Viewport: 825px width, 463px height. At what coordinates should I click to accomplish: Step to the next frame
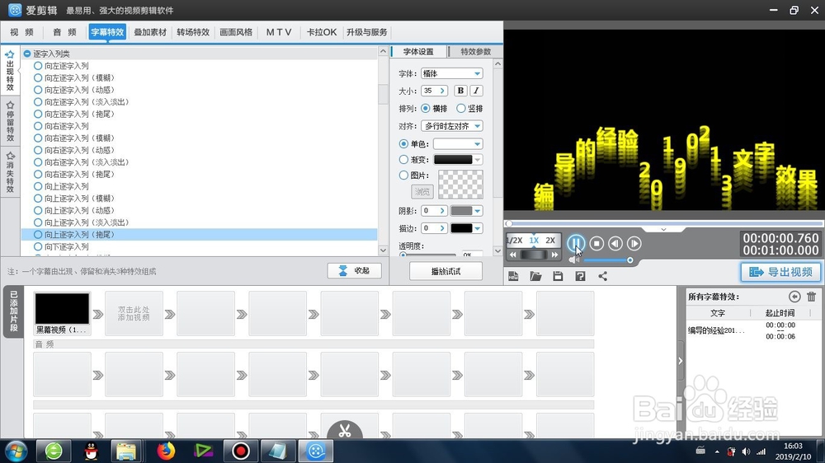point(634,243)
